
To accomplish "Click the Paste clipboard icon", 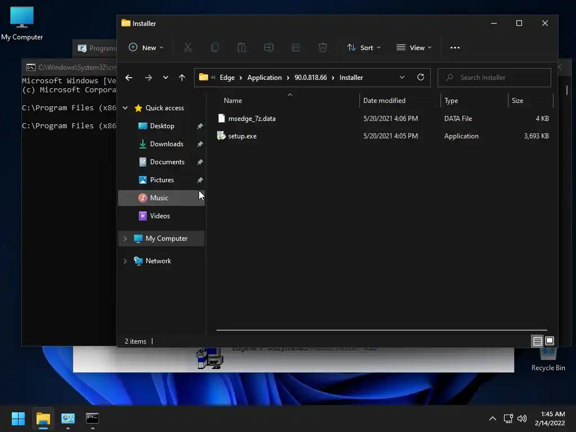I will pos(242,47).
